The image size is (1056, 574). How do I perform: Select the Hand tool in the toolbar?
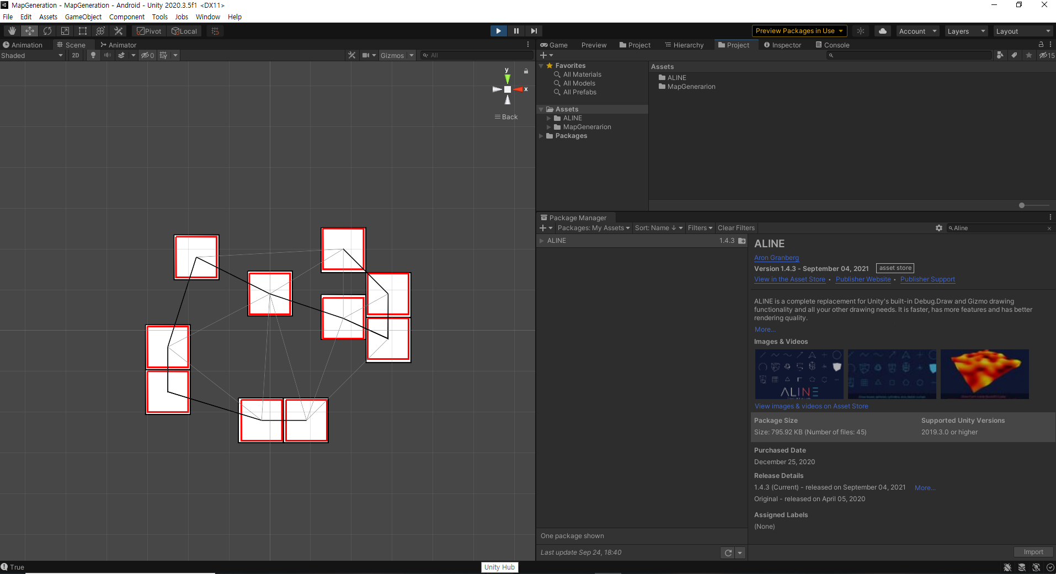coord(12,30)
